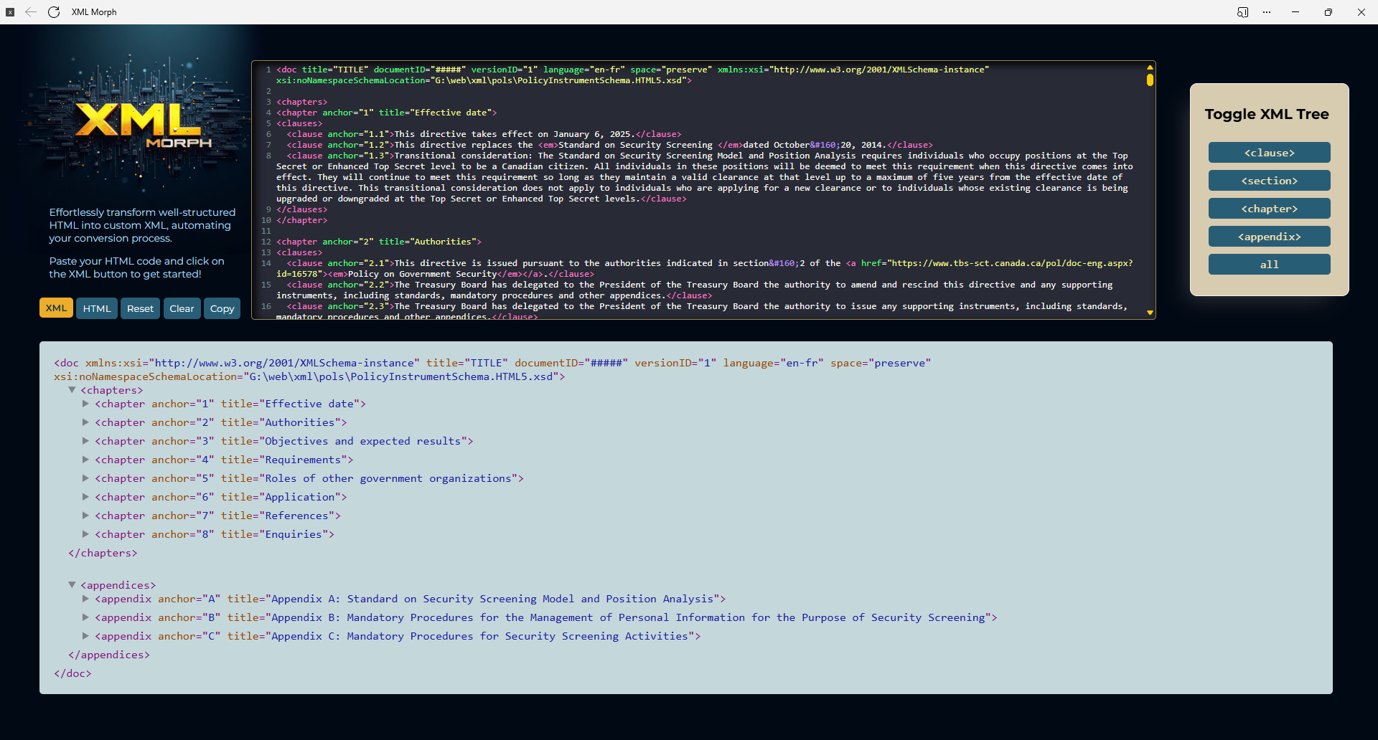Toggle all elements in the XML tree
The height and width of the screenshot is (740, 1378).
(1269, 265)
